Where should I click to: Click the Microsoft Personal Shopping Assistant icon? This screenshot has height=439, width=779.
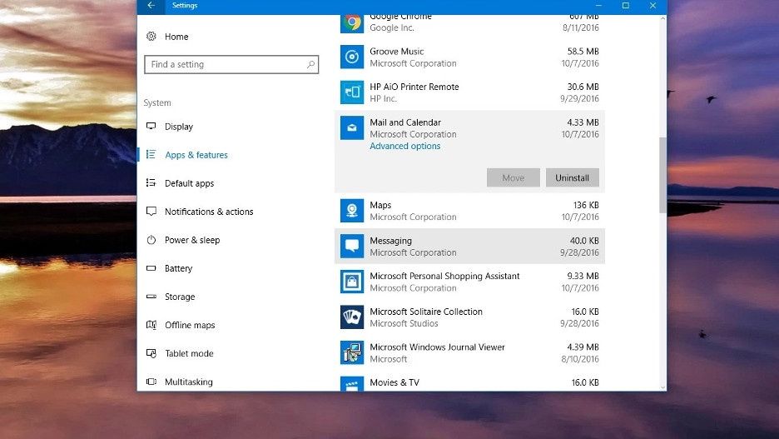(352, 282)
